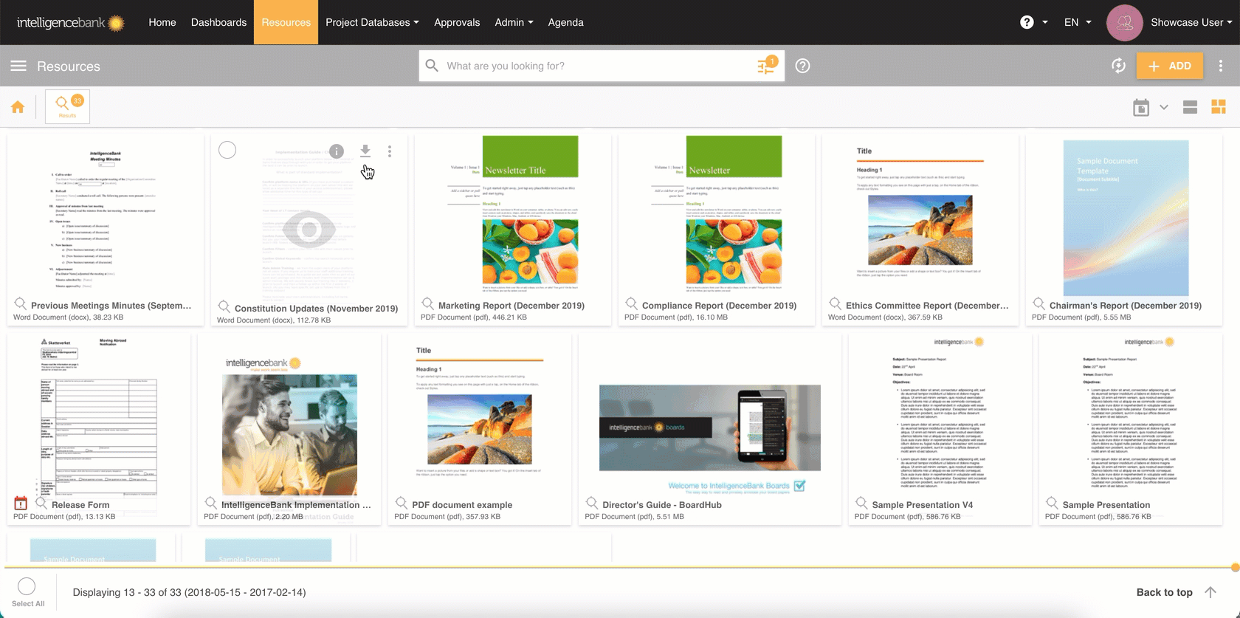
Task: Open the hamburger sidebar menu
Action: tap(18, 66)
